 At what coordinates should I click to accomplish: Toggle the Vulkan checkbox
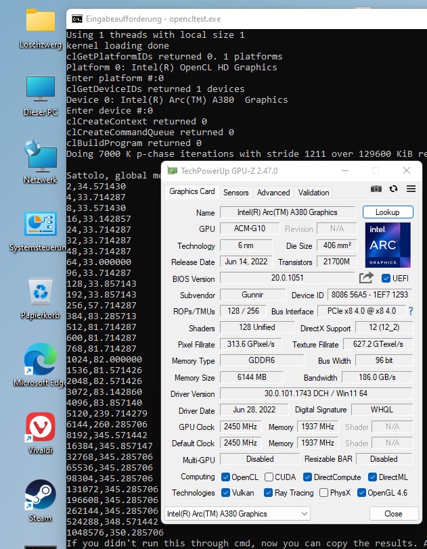(225, 493)
